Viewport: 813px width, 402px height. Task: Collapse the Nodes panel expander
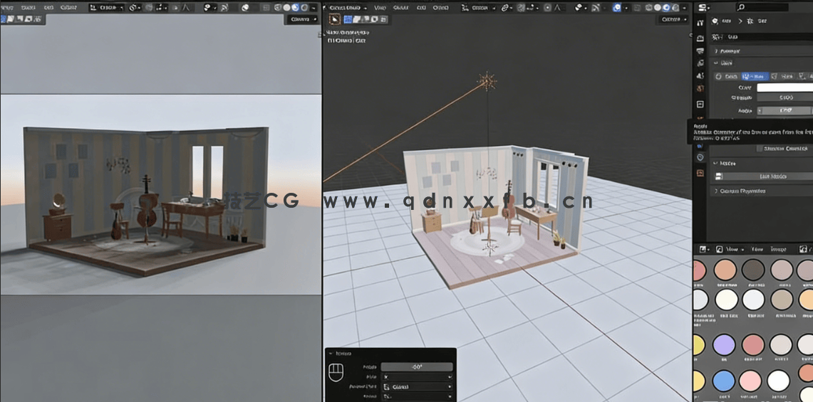click(x=715, y=163)
